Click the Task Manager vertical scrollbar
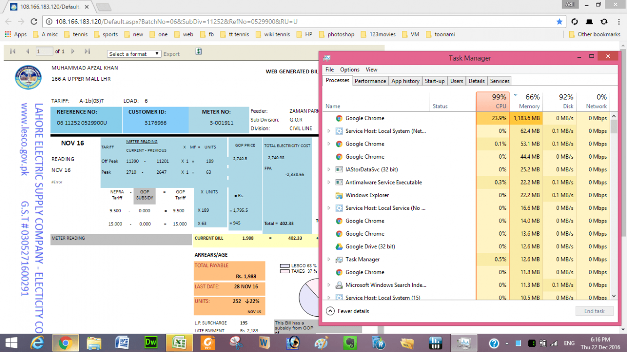 tap(613, 207)
